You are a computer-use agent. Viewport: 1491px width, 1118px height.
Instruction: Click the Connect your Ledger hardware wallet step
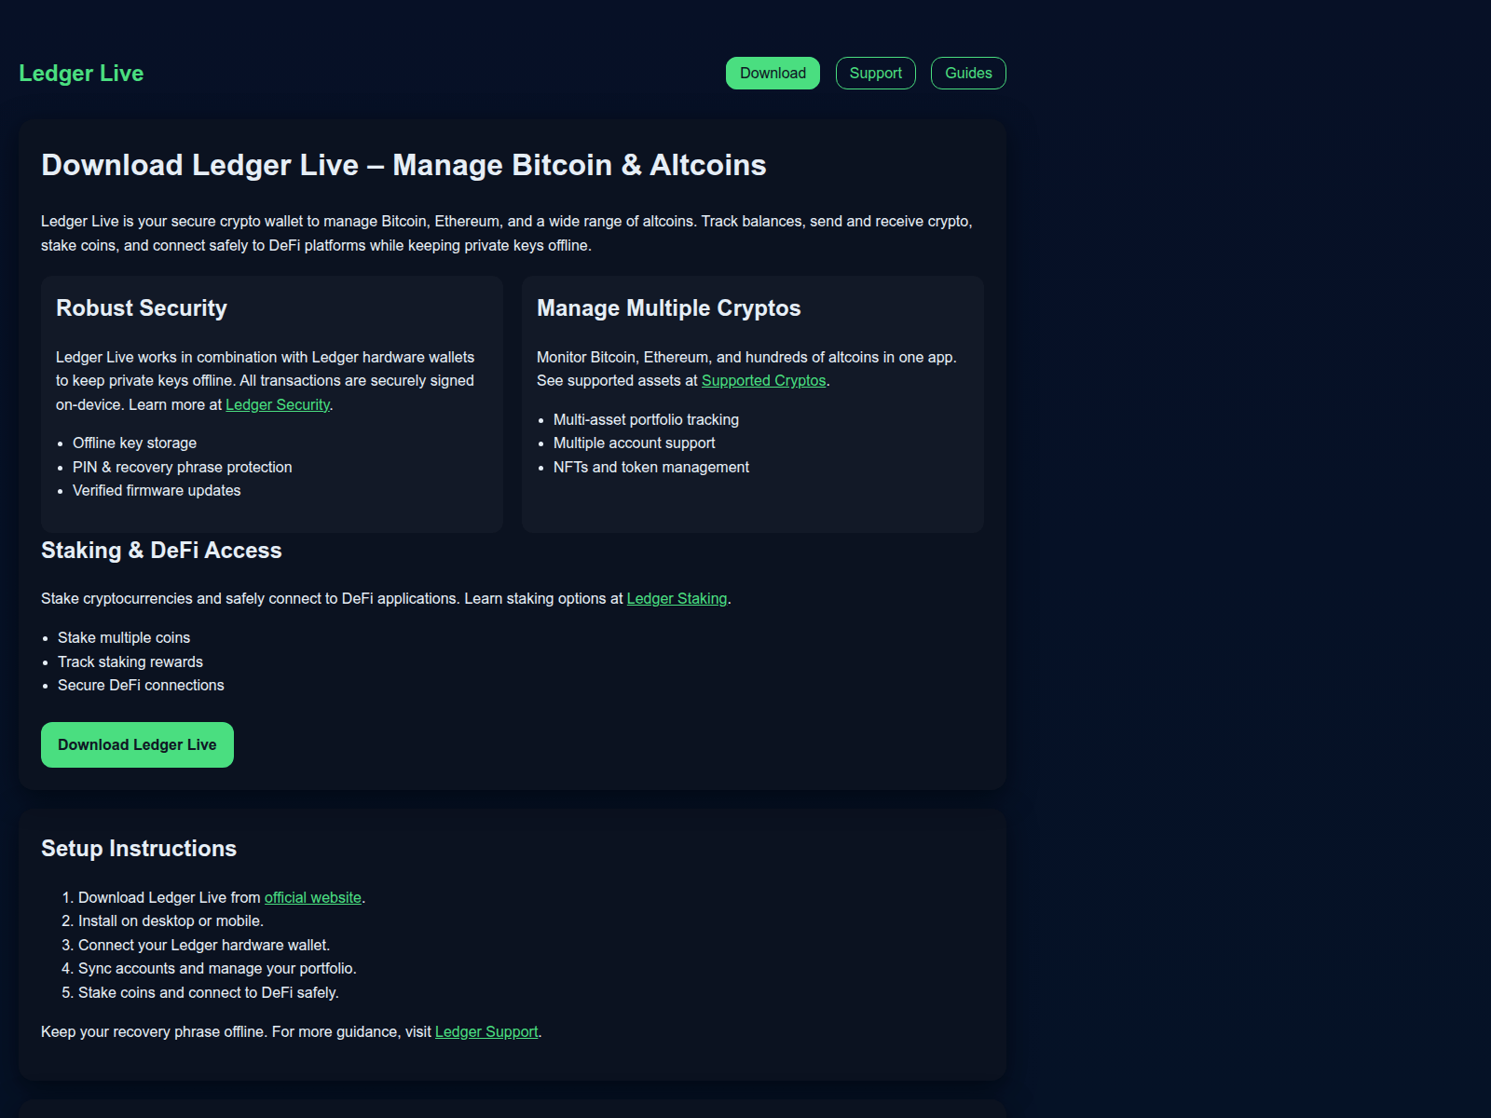tap(203, 946)
